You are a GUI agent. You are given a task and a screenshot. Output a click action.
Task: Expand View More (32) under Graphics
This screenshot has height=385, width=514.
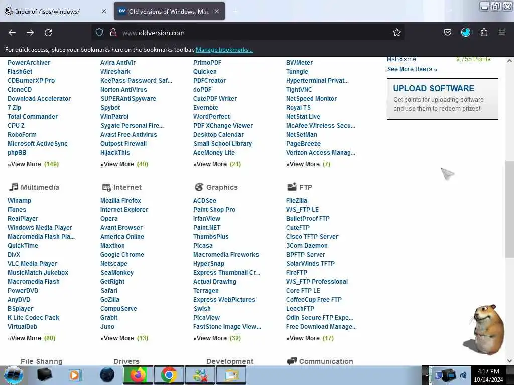click(x=217, y=338)
